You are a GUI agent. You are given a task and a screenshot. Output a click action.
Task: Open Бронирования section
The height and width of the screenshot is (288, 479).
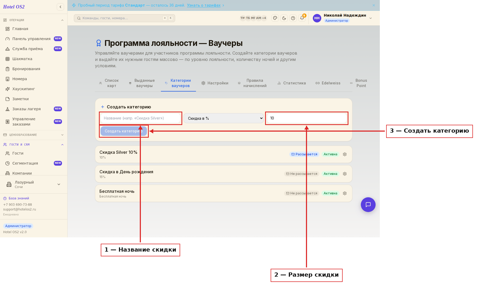(33, 69)
